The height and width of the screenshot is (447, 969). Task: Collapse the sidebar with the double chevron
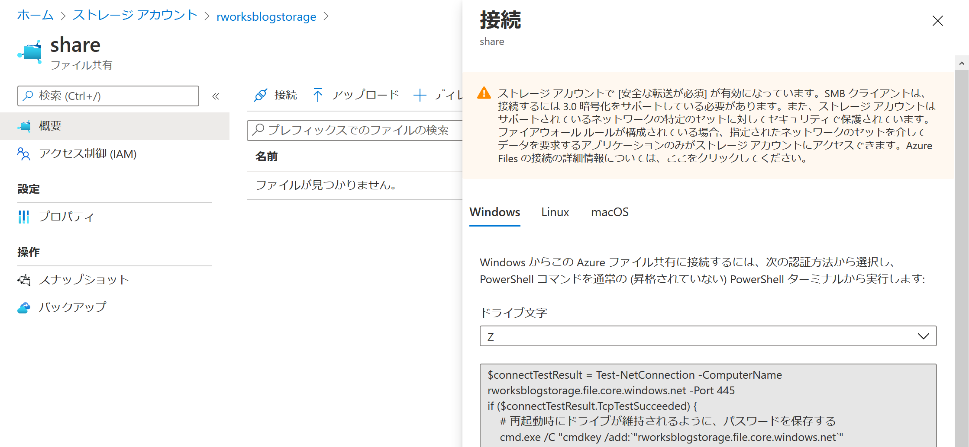[216, 96]
